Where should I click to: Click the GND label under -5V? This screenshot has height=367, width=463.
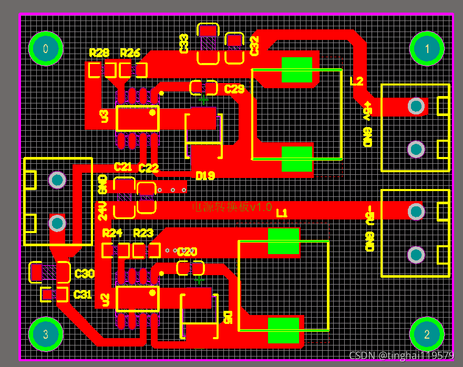pyautogui.click(x=370, y=242)
